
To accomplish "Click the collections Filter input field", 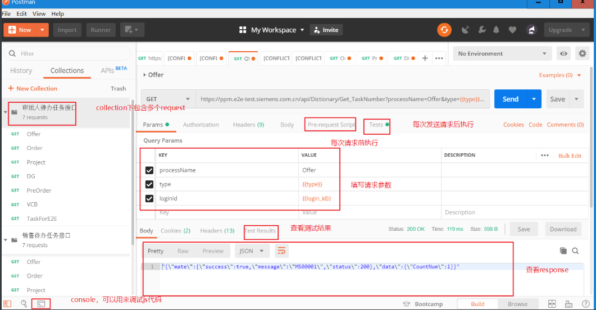I will (67, 53).
